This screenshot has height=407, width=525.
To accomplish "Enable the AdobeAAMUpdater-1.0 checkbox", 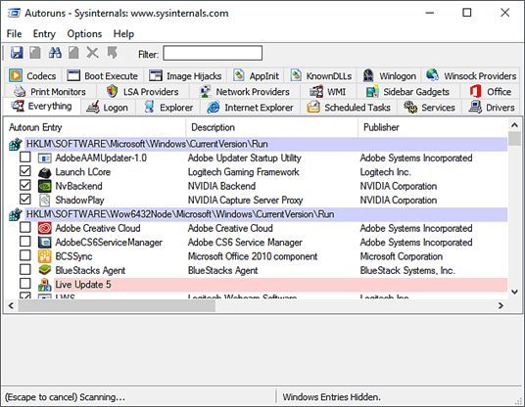I will [x=25, y=157].
